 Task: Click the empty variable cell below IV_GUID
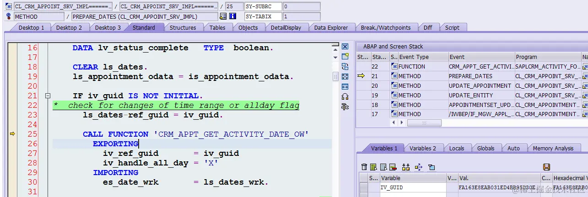(x=413, y=194)
